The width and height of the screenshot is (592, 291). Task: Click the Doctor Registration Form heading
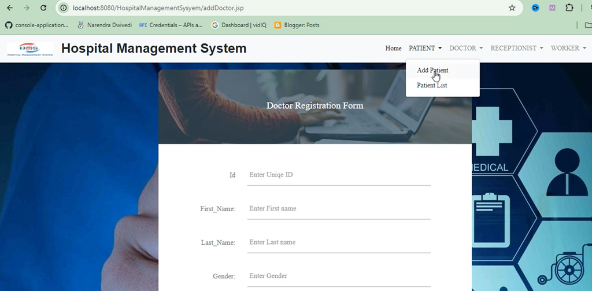click(315, 105)
